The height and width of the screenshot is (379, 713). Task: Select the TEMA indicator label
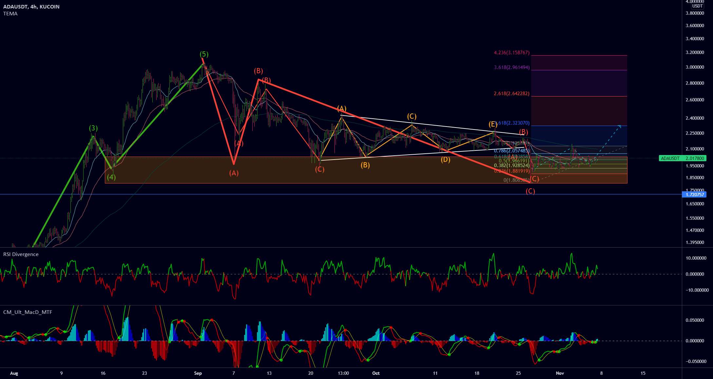(x=10, y=14)
